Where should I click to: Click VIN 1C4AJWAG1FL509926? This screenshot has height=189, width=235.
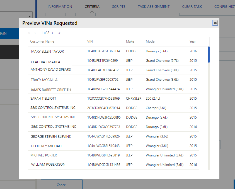tap(103, 136)
